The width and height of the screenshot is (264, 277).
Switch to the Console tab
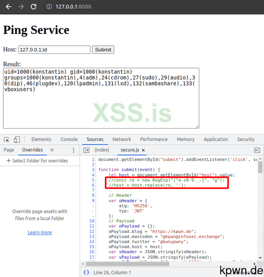[69, 140]
